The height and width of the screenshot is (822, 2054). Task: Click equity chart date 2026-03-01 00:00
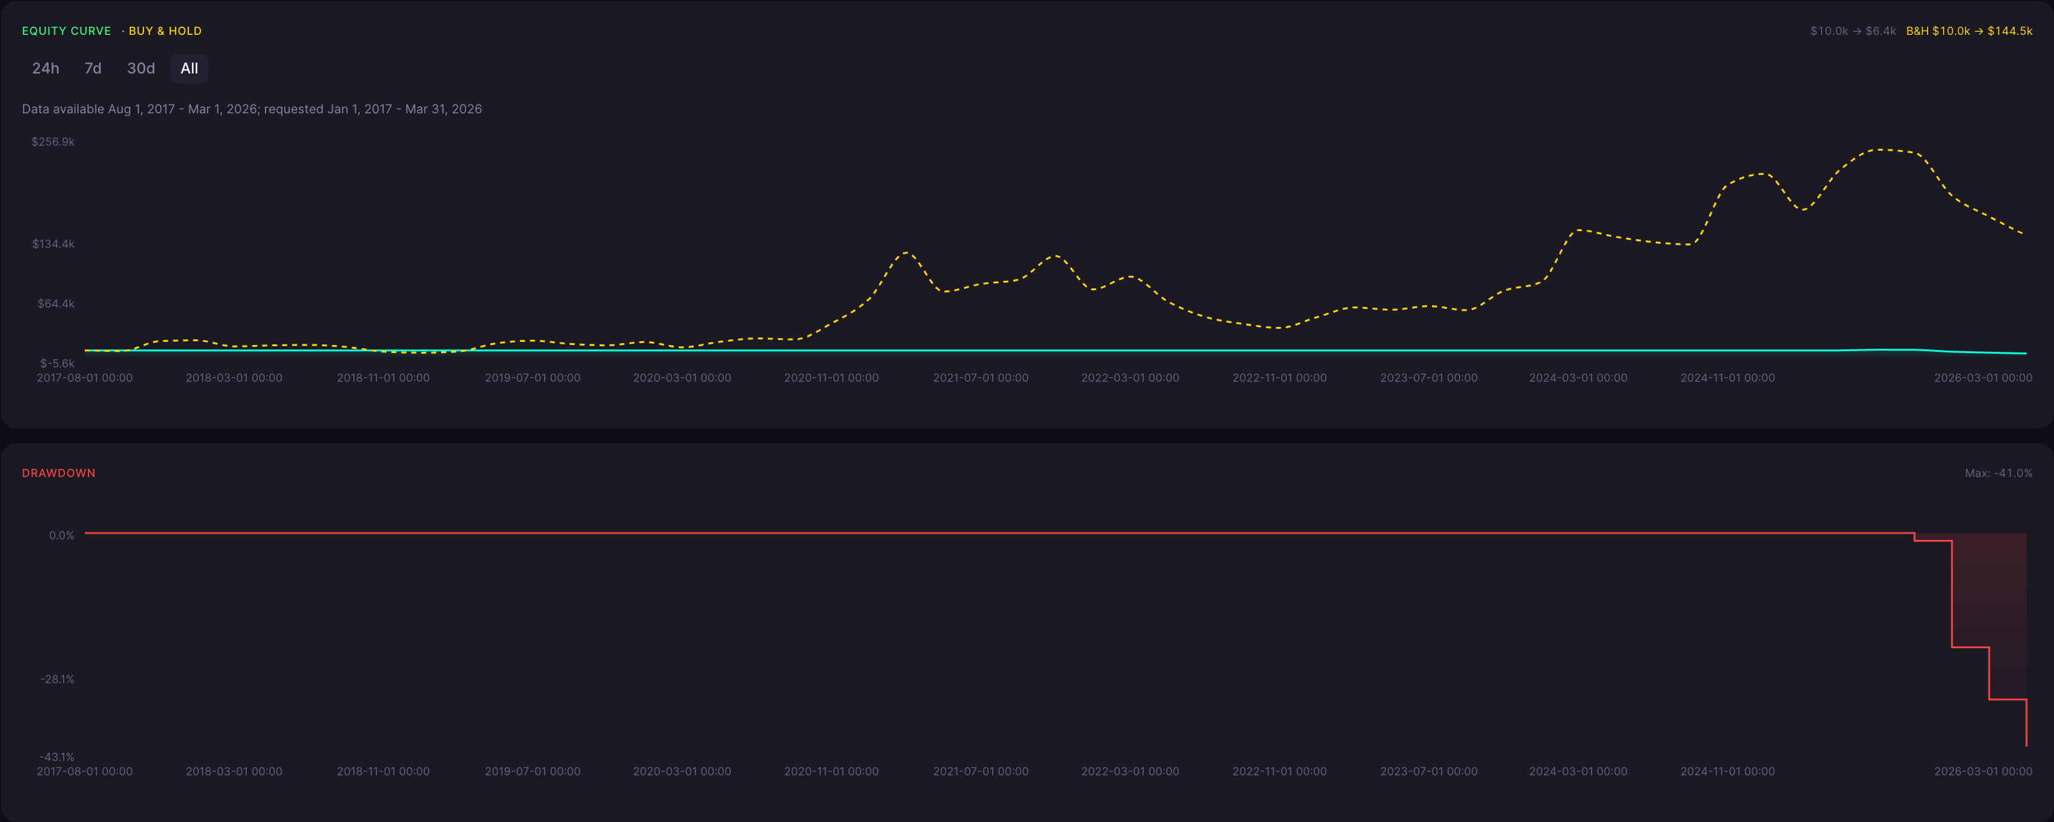pyautogui.click(x=1983, y=377)
